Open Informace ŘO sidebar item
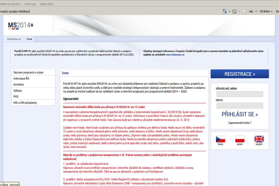Image resolution: width=279 pixels, height=186 pixels. pos(33,78)
